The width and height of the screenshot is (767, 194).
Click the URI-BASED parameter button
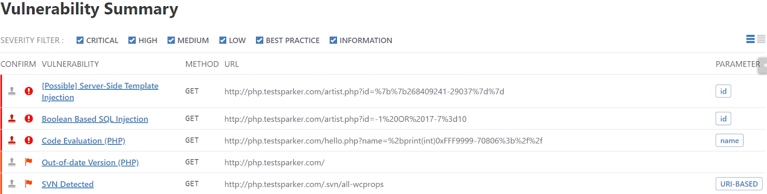click(739, 184)
